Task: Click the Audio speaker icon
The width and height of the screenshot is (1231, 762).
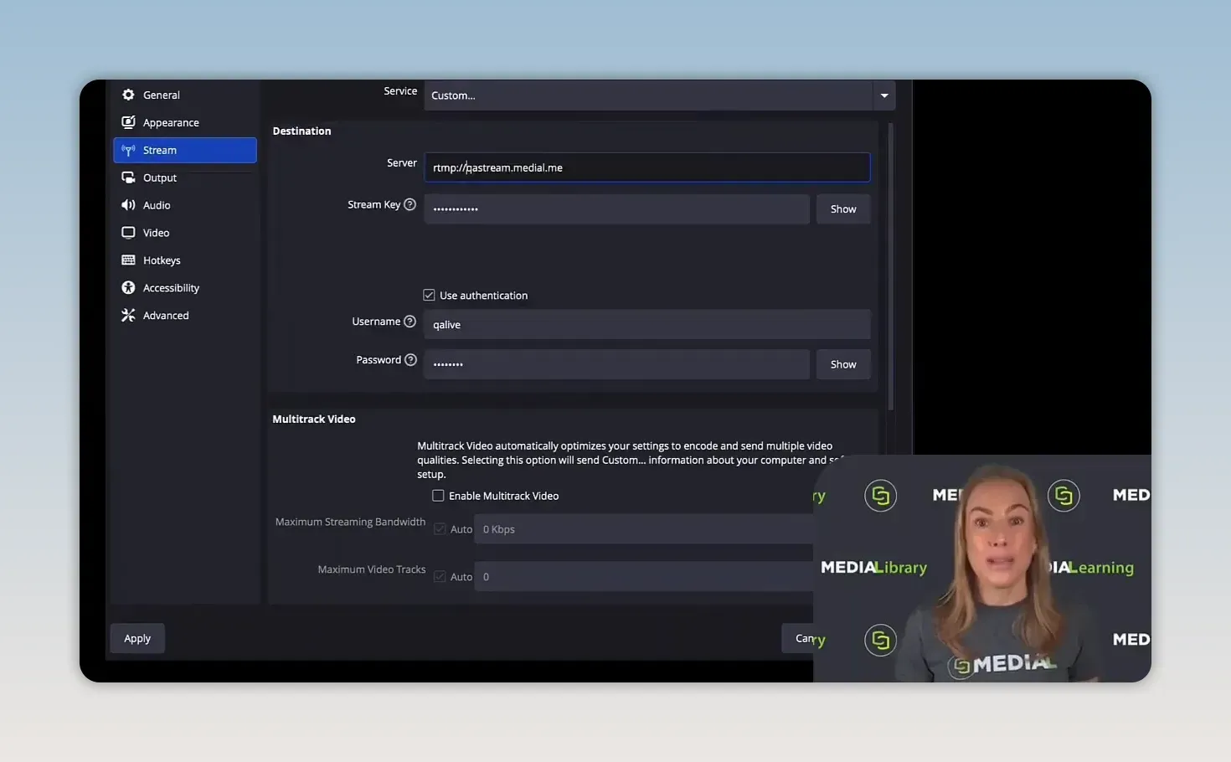Action: (128, 205)
